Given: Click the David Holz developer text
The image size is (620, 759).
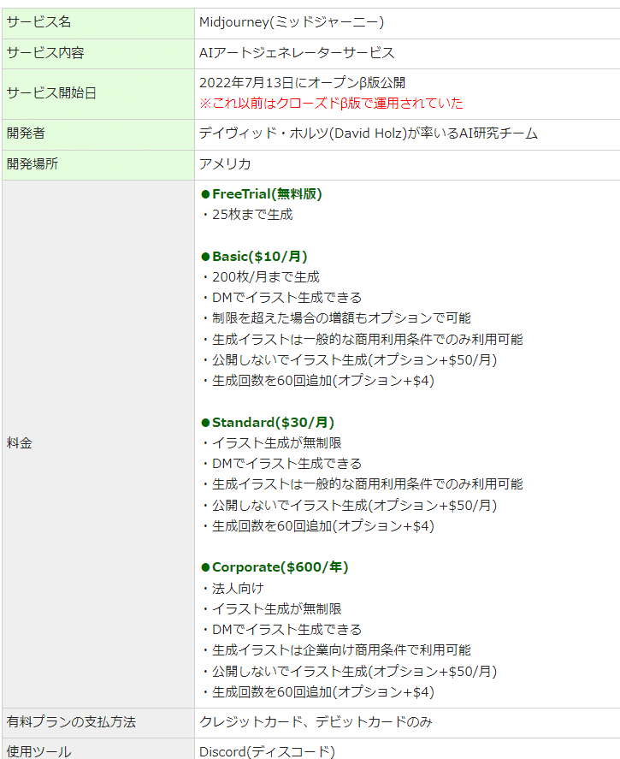Looking at the screenshot, I should pyautogui.click(x=368, y=133).
